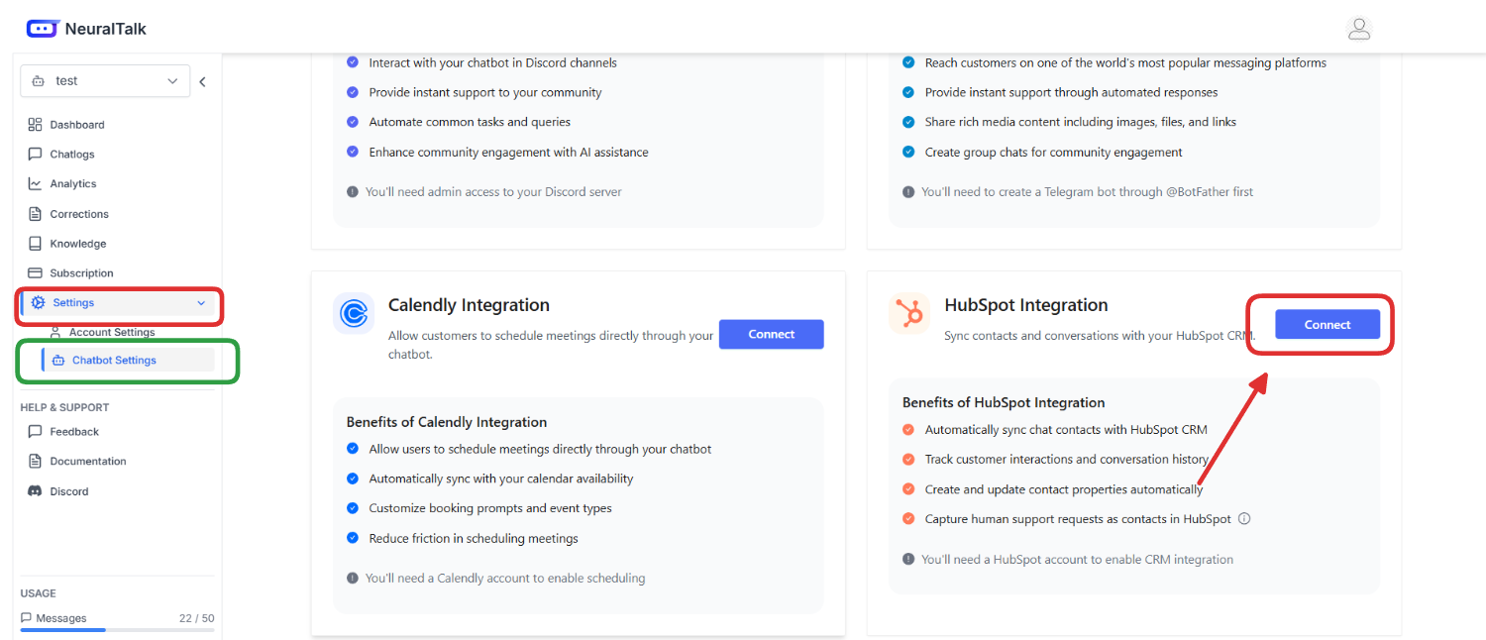Click the Calendly integration logo
The width and height of the screenshot is (1486, 640).
[354, 315]
